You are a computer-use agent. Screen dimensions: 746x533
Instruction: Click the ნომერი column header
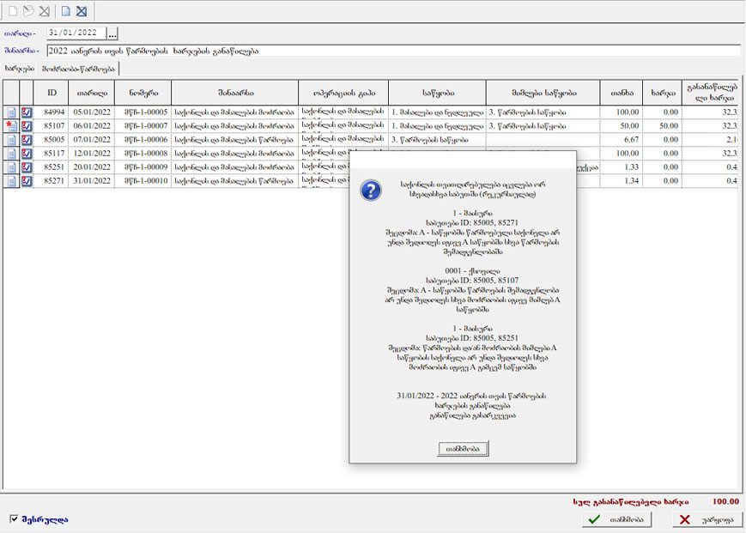[143, 94]
